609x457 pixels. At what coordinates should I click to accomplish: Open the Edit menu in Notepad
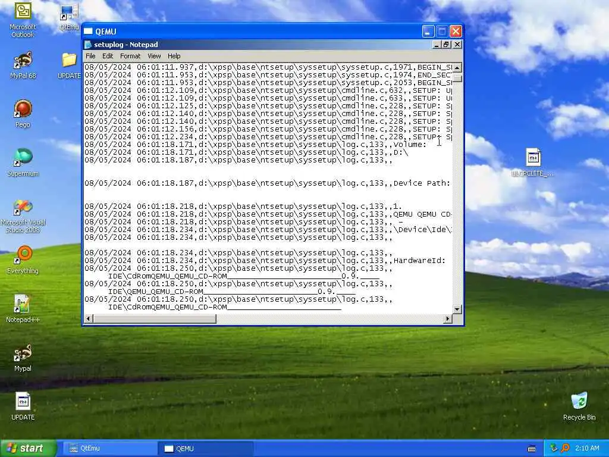[108, 56]
